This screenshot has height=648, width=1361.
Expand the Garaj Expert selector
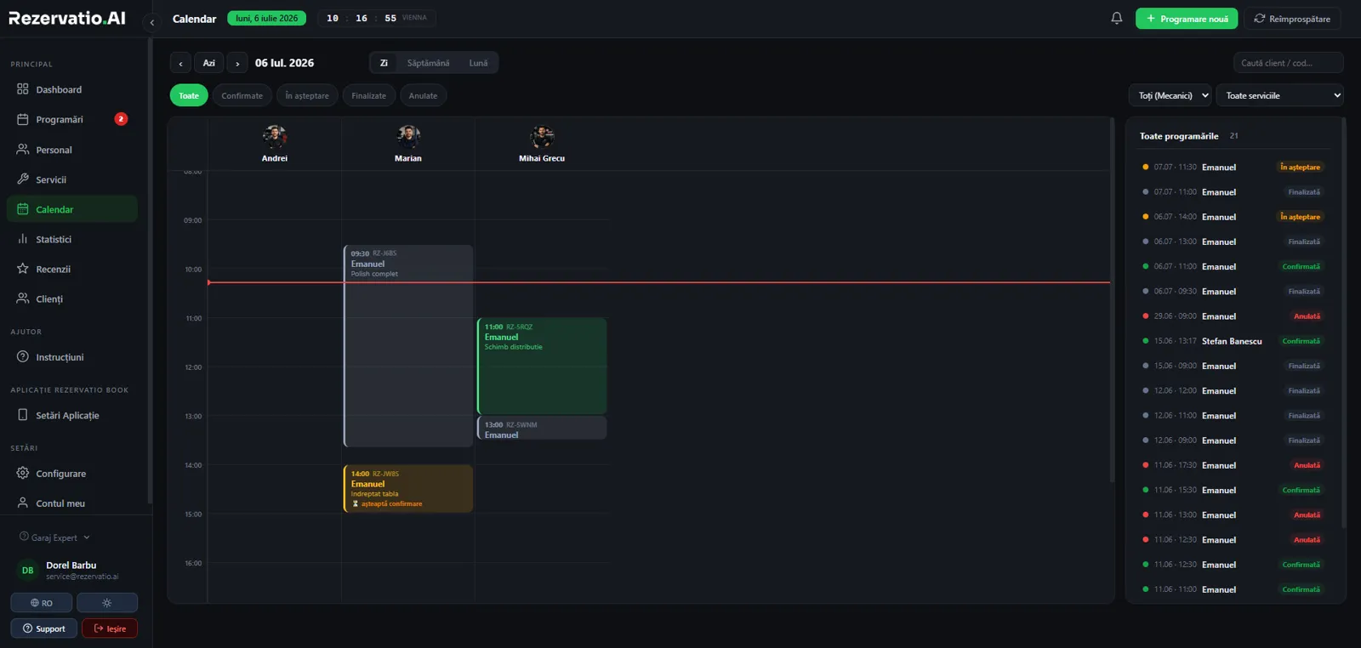(x=54, y=537)
